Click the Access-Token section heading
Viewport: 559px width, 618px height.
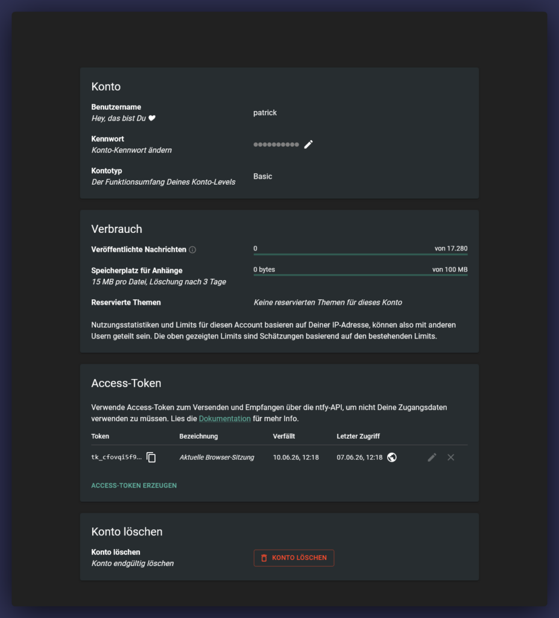coord(126,383)
